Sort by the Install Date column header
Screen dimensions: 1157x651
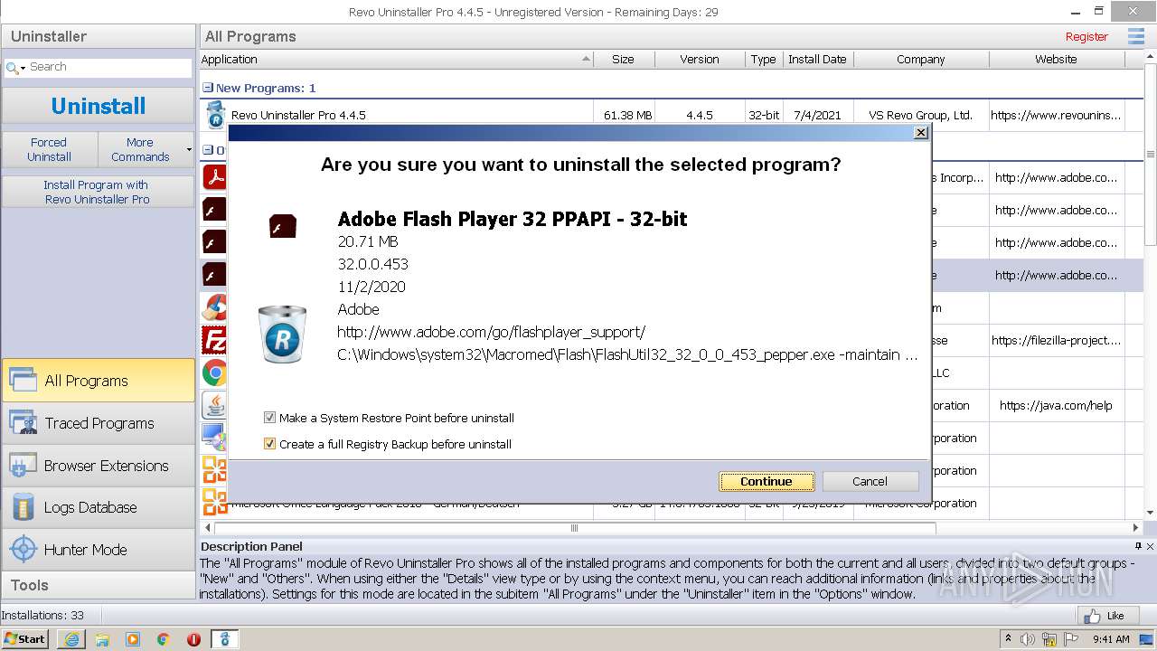[x=817, y=59]
